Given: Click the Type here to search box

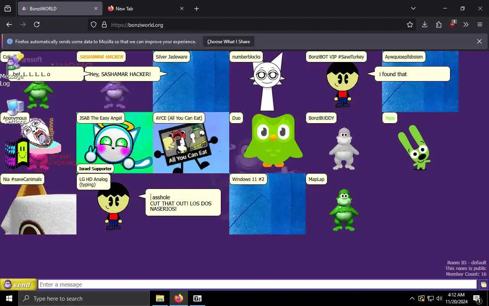Looking at the screenshot, I should click(84, 298).
